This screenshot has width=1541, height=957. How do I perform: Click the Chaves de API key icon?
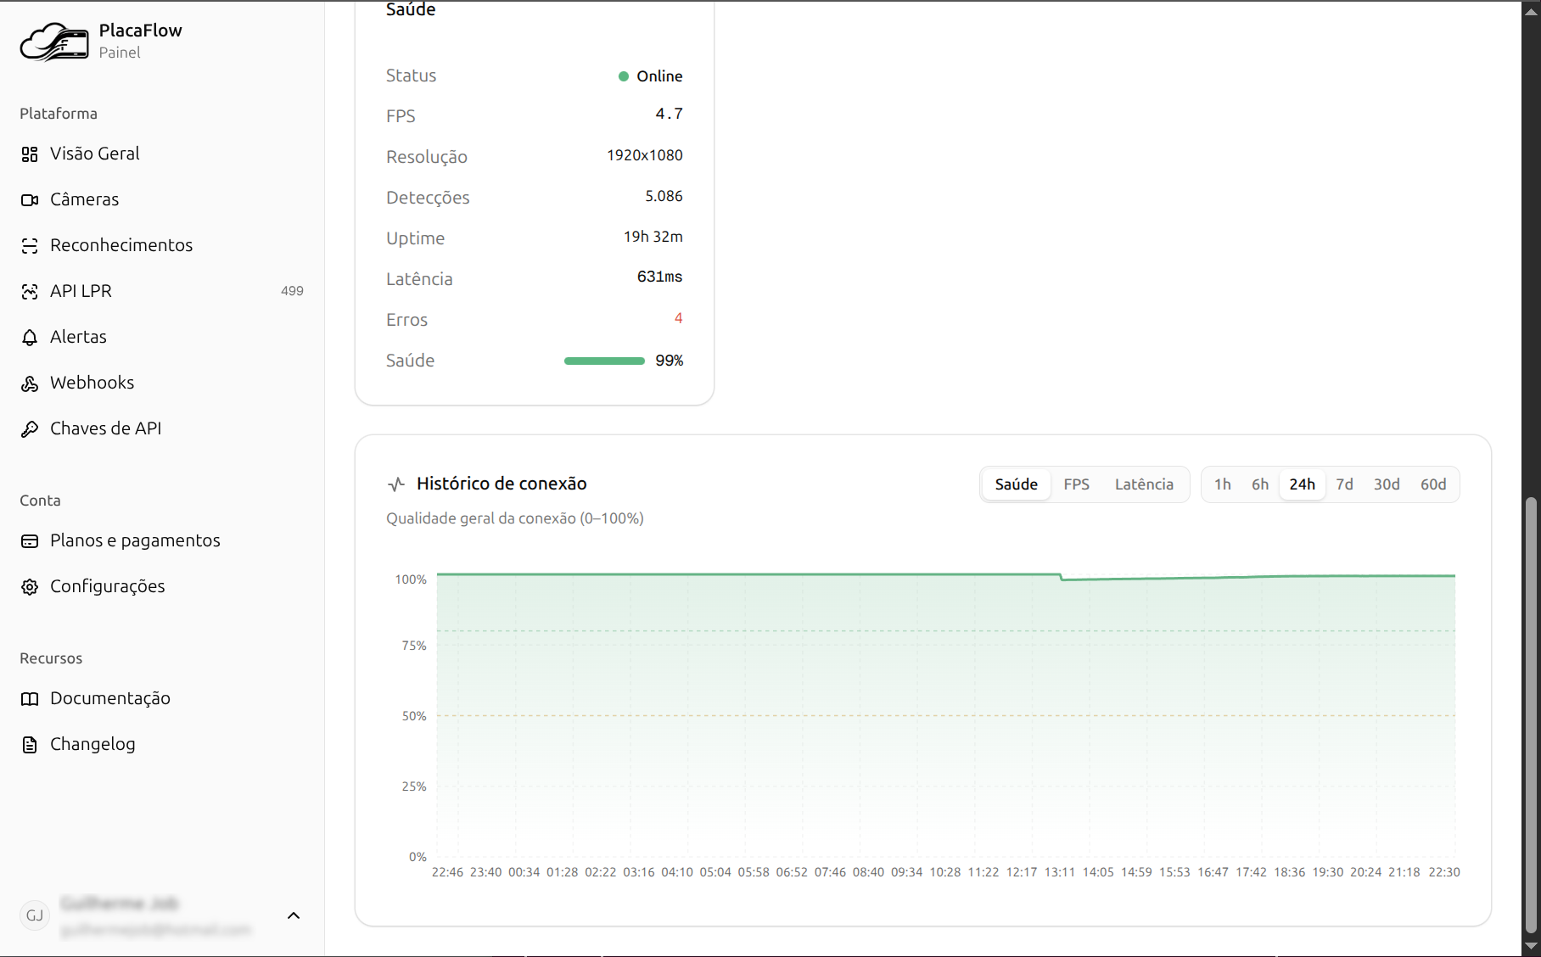pyautogui.click(x=30, y=429)
